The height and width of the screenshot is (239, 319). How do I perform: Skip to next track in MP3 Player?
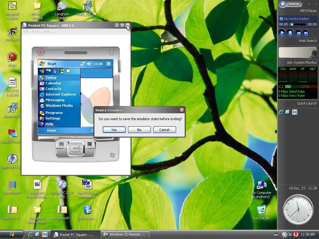pyautogui.click(x=306, y=33)
